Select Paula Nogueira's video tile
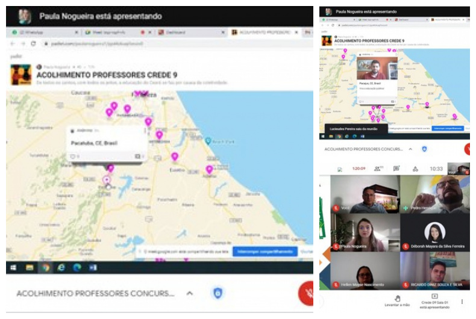This screenshot has height=319, width=476. [365, 232]
